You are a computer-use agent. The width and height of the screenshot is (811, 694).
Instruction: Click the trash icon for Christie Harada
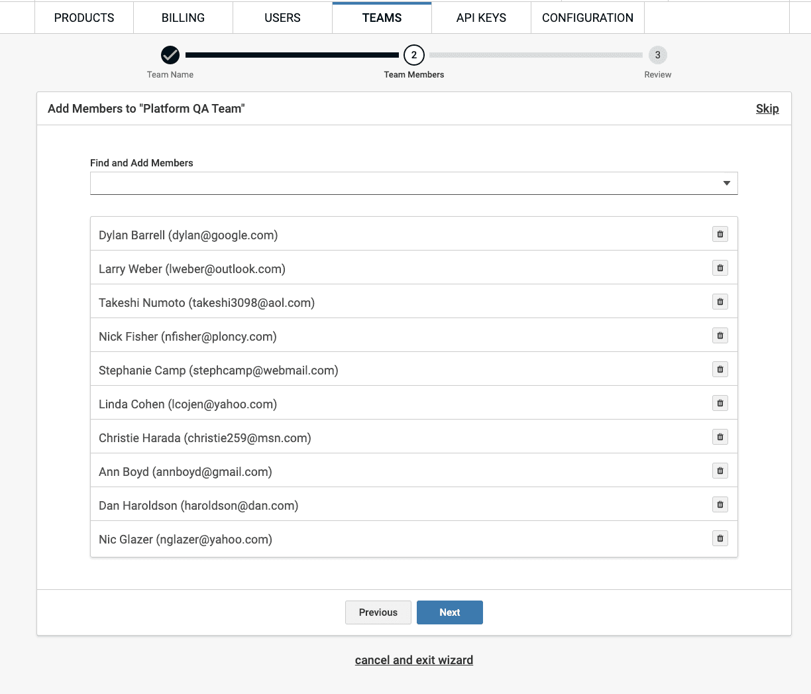(x=720, y=437)
